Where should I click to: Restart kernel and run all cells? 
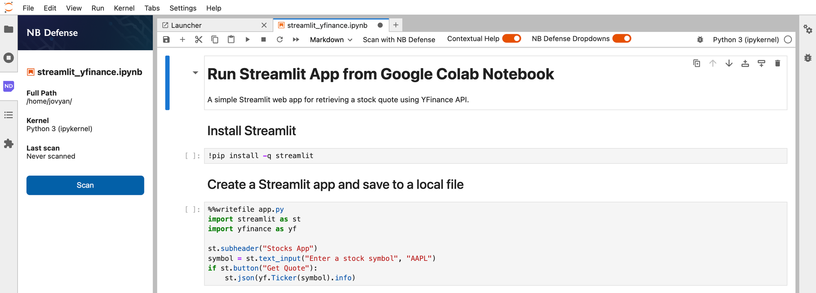[296, 40]
